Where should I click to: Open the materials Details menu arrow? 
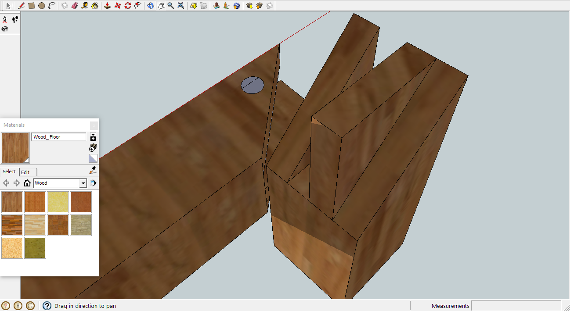click(x=93, y=183)
